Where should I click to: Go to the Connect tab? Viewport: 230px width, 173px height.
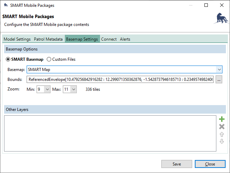109,39
